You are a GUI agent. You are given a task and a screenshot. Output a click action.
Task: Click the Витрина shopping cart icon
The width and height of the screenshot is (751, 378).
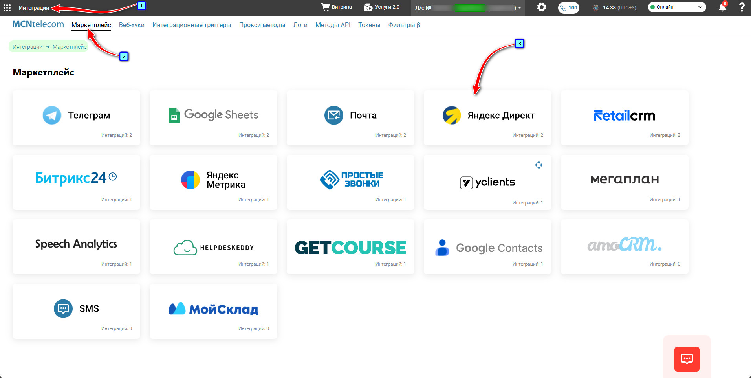tap(325, 7)
